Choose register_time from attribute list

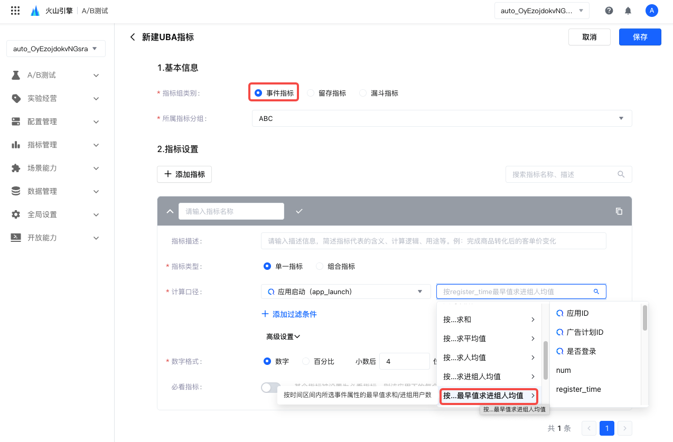578,389
